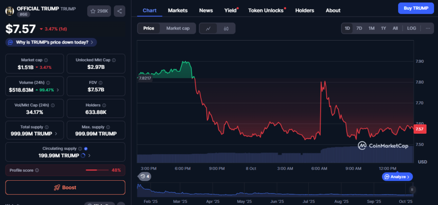Screen dimensions: 438x205
Task: Click the chart events history badge
Action: pos(145,176)
